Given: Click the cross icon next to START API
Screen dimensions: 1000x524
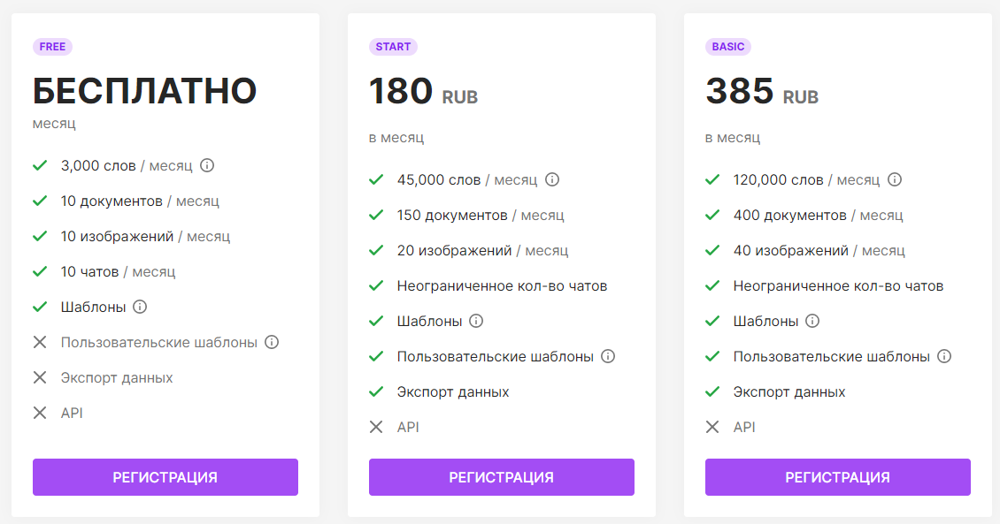Looking at the screenshot, I should tap(376, 427).
